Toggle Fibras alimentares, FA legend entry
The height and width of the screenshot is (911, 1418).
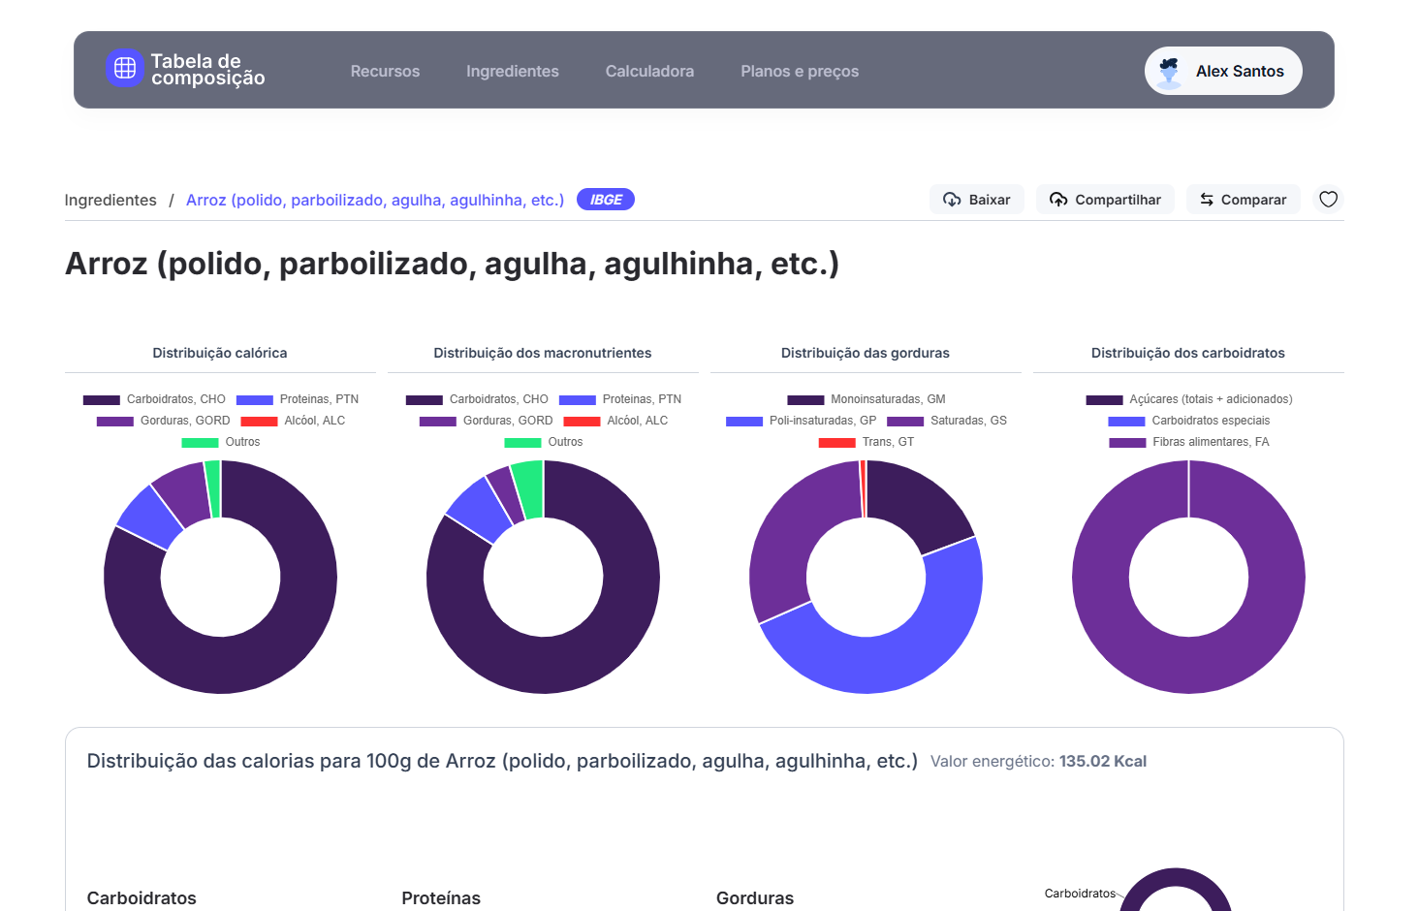pos(1188,442)
